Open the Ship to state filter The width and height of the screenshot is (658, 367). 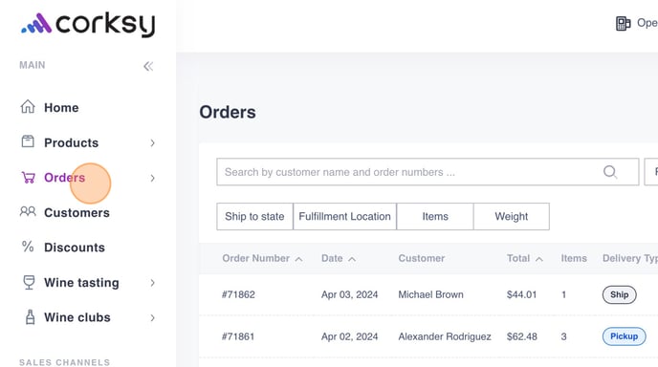click(x=254, y=216)
